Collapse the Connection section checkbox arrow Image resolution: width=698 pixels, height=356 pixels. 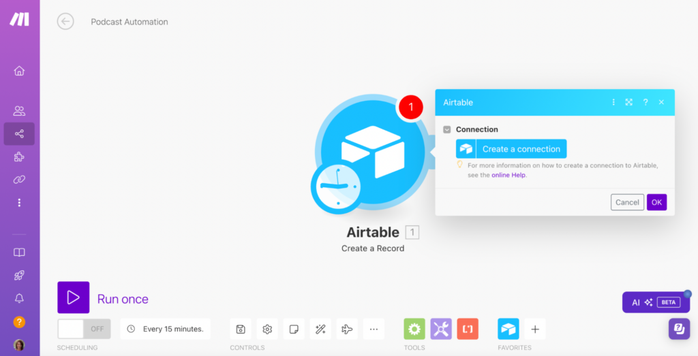(x=447, y=129)
